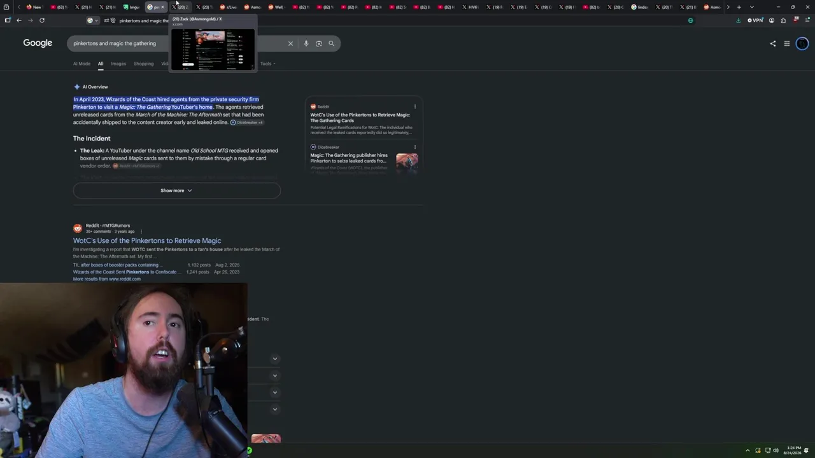
Task: Open the Google apps grid
Action: pos(787,43)
